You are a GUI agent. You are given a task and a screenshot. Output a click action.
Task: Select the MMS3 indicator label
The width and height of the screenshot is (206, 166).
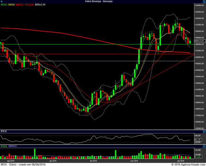[x=4, y=5]
